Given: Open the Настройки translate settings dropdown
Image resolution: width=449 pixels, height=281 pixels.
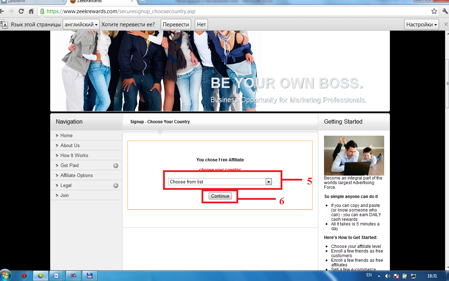Looking at the screenshot, I should click(422, 25).
